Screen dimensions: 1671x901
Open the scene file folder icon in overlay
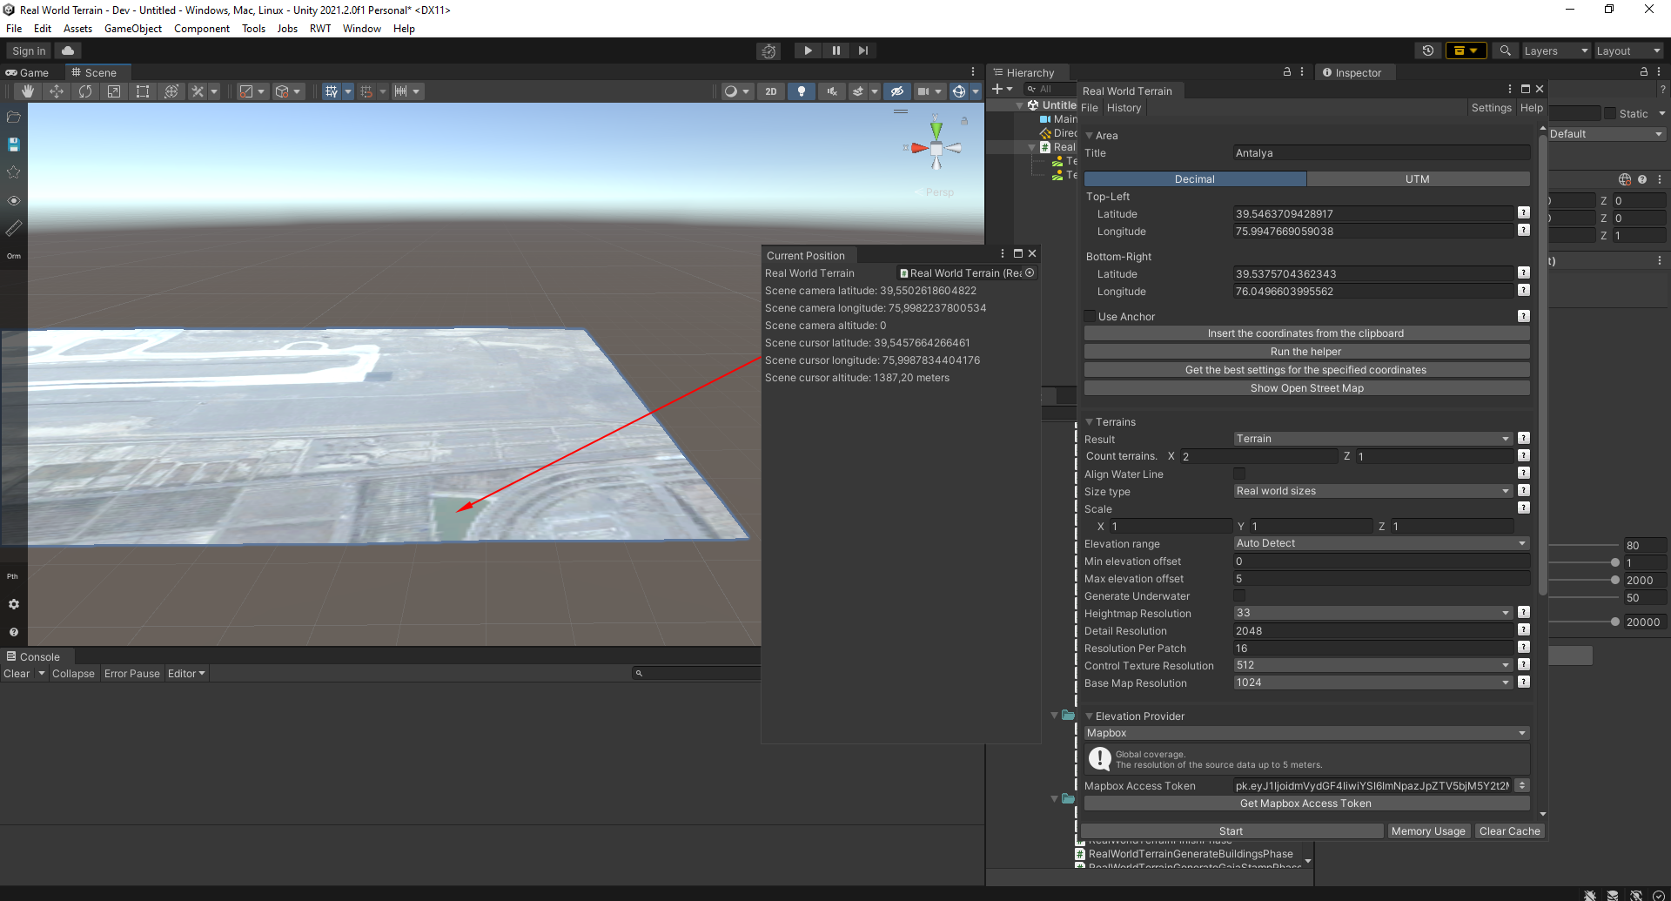14,117
